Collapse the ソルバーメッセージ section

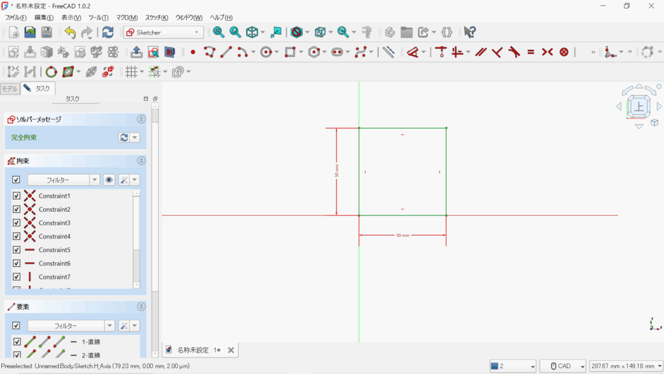click(141, 119)
